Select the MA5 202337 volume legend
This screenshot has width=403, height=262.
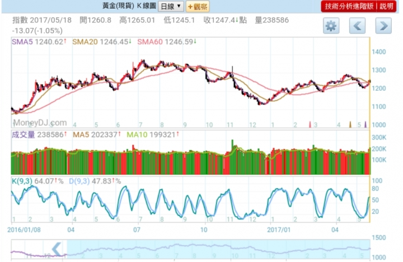[x=97, y=134]
